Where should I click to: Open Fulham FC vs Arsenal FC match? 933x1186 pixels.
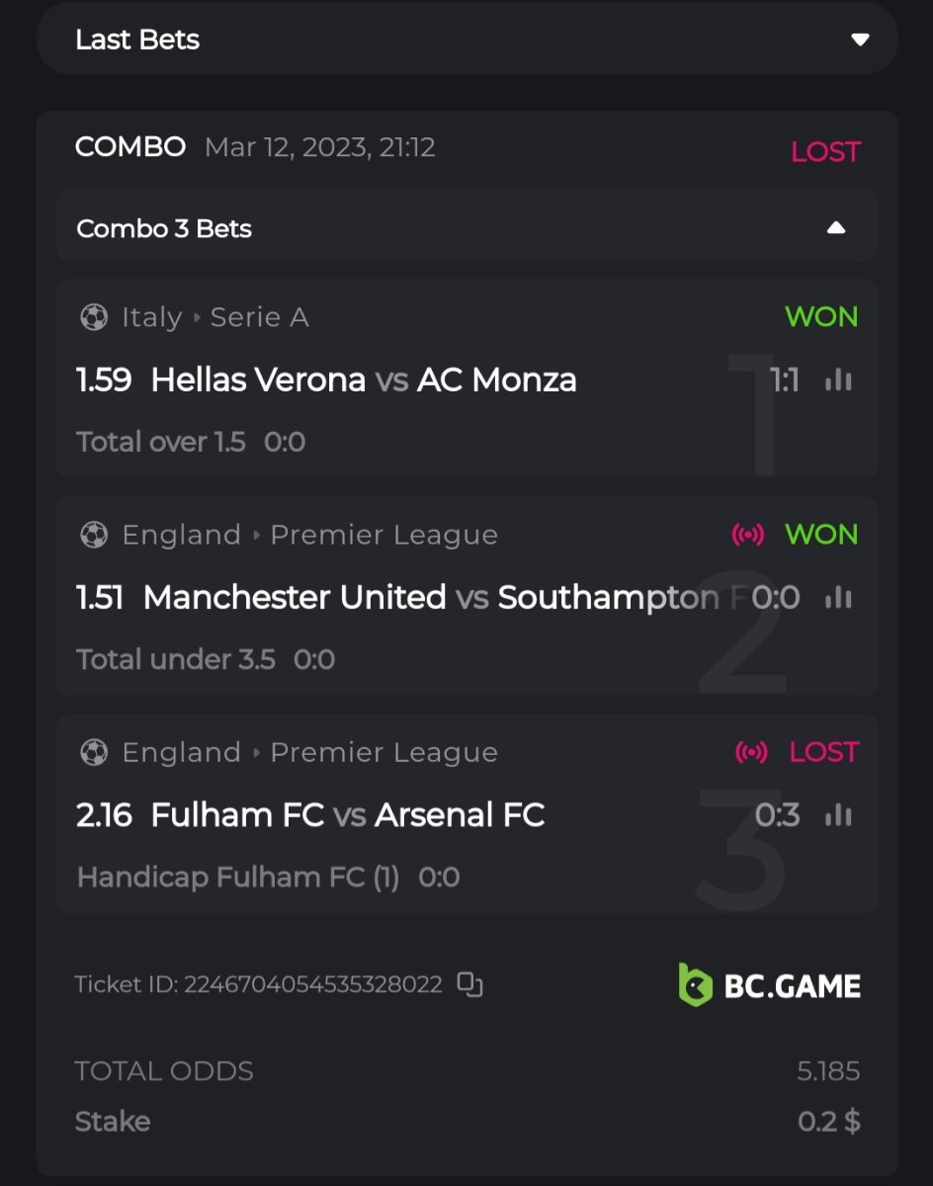pos(347,814)
